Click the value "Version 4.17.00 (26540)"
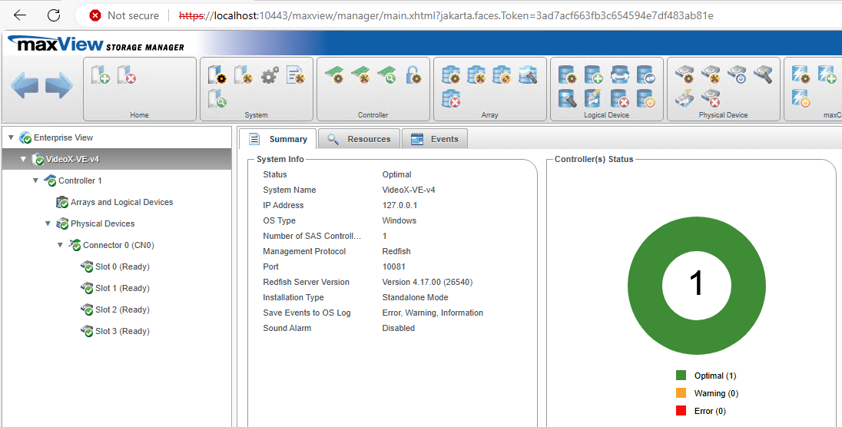The width and height of the screenshot is (842, 427). click(x=427, y=282)
